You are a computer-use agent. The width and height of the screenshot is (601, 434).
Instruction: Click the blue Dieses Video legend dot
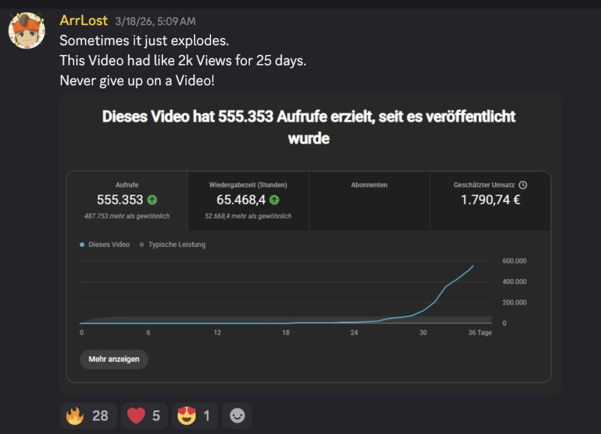pos(82,245)
